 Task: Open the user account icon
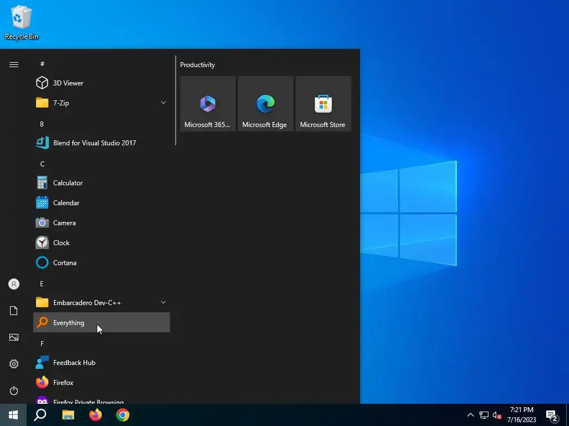click(x=14, y=284)
